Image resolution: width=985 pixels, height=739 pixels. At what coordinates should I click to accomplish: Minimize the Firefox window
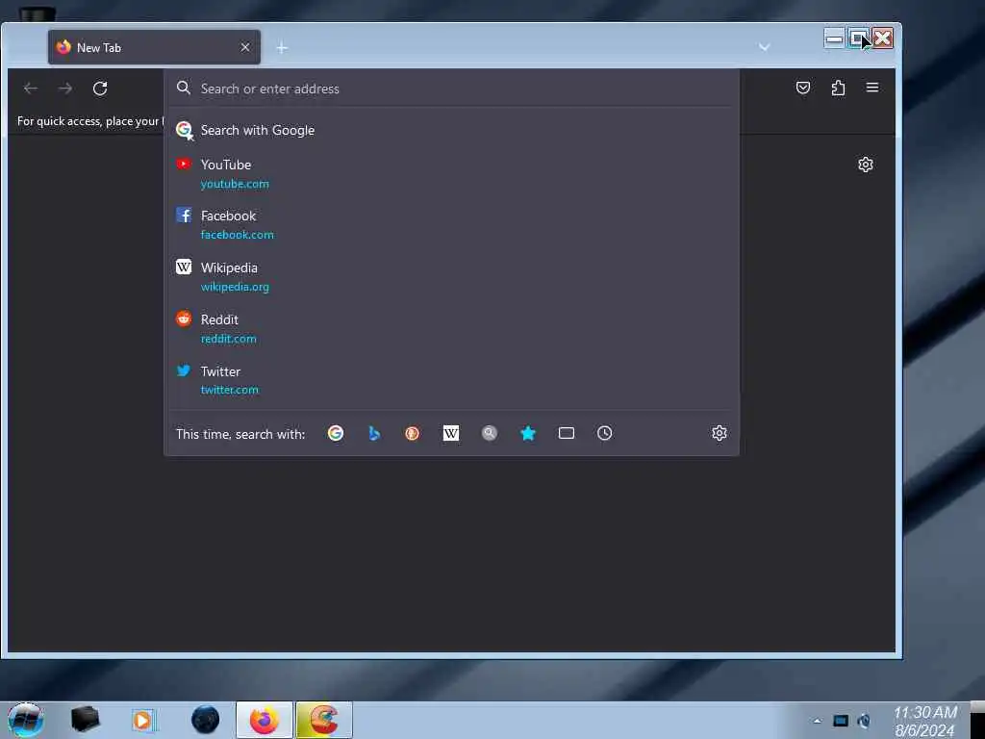pos(834,38)
